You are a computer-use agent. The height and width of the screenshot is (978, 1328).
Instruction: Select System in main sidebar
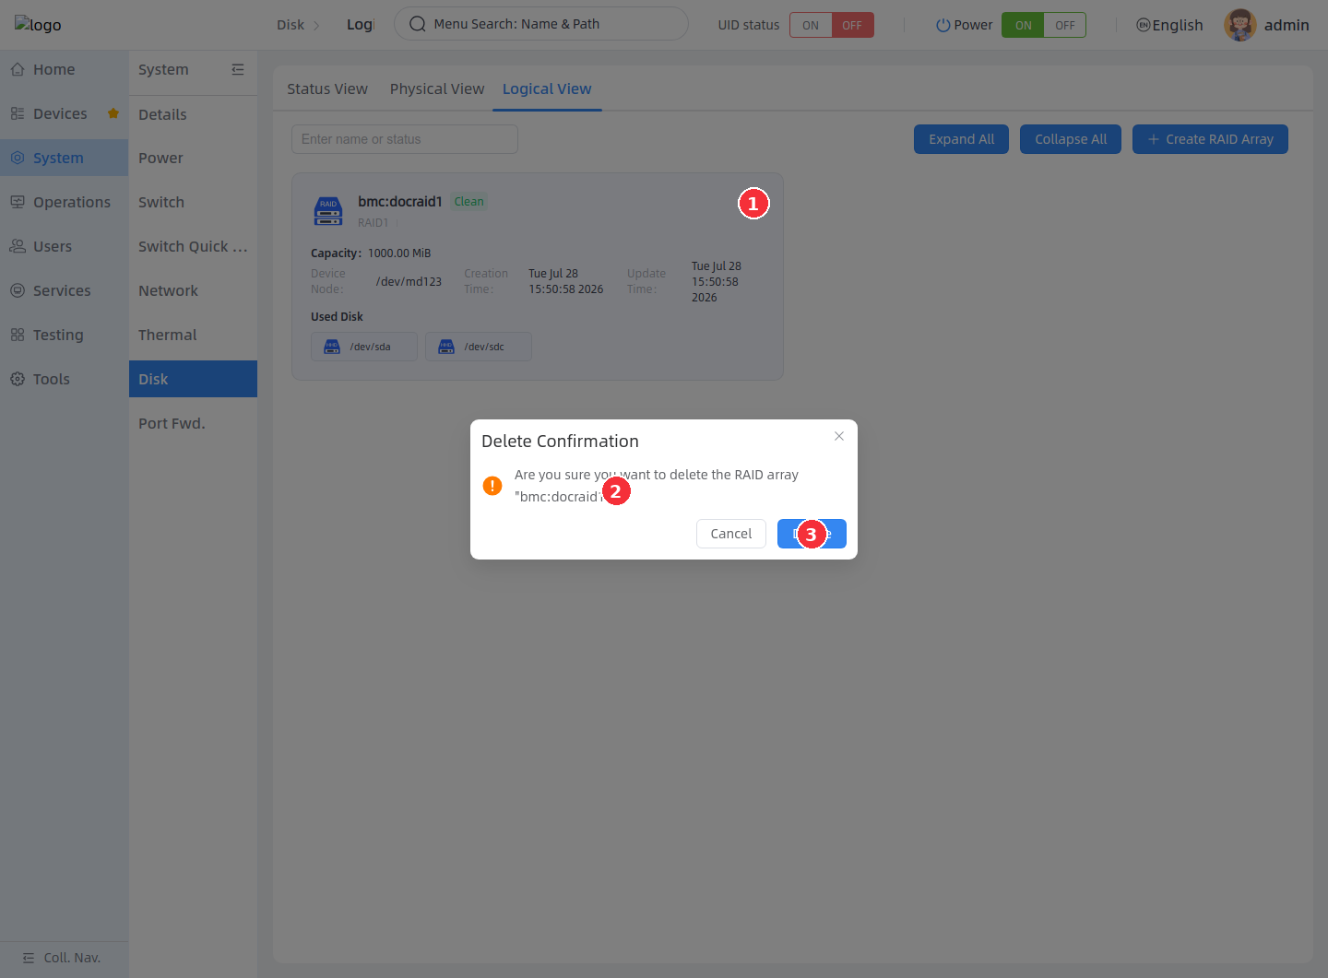pyautogui.click(x=64, y=158)
